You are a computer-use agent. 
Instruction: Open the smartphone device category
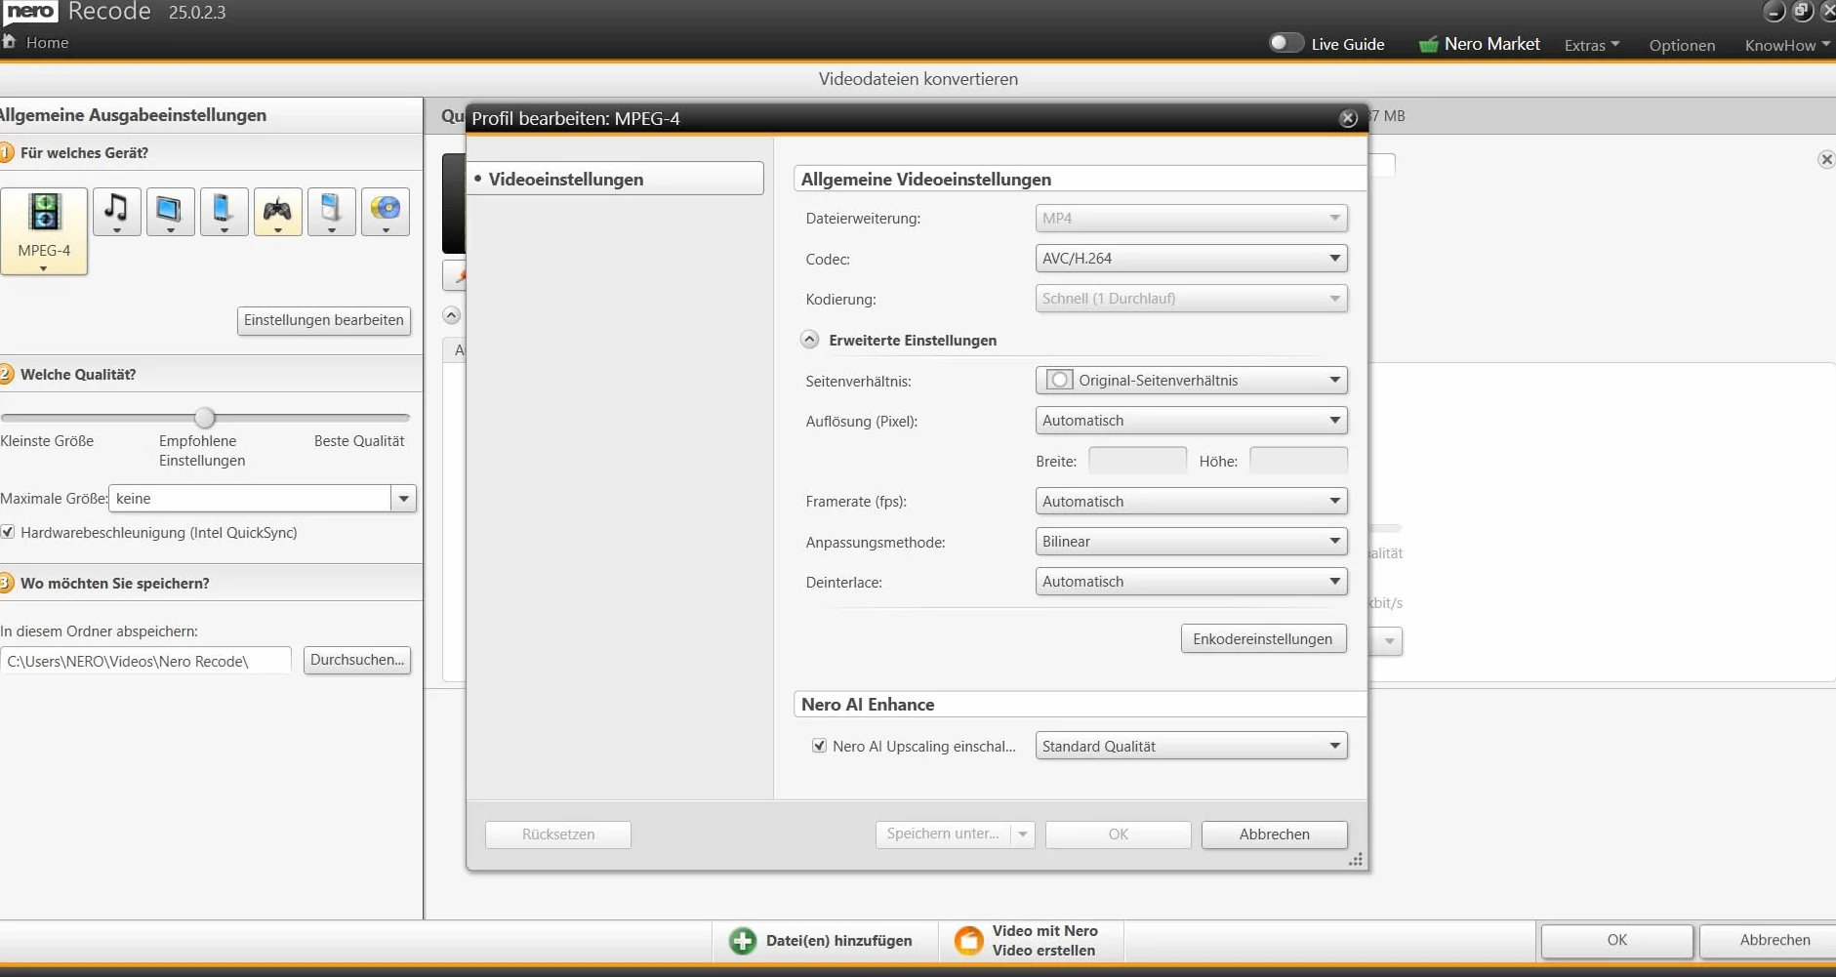(x=224, y=212)
